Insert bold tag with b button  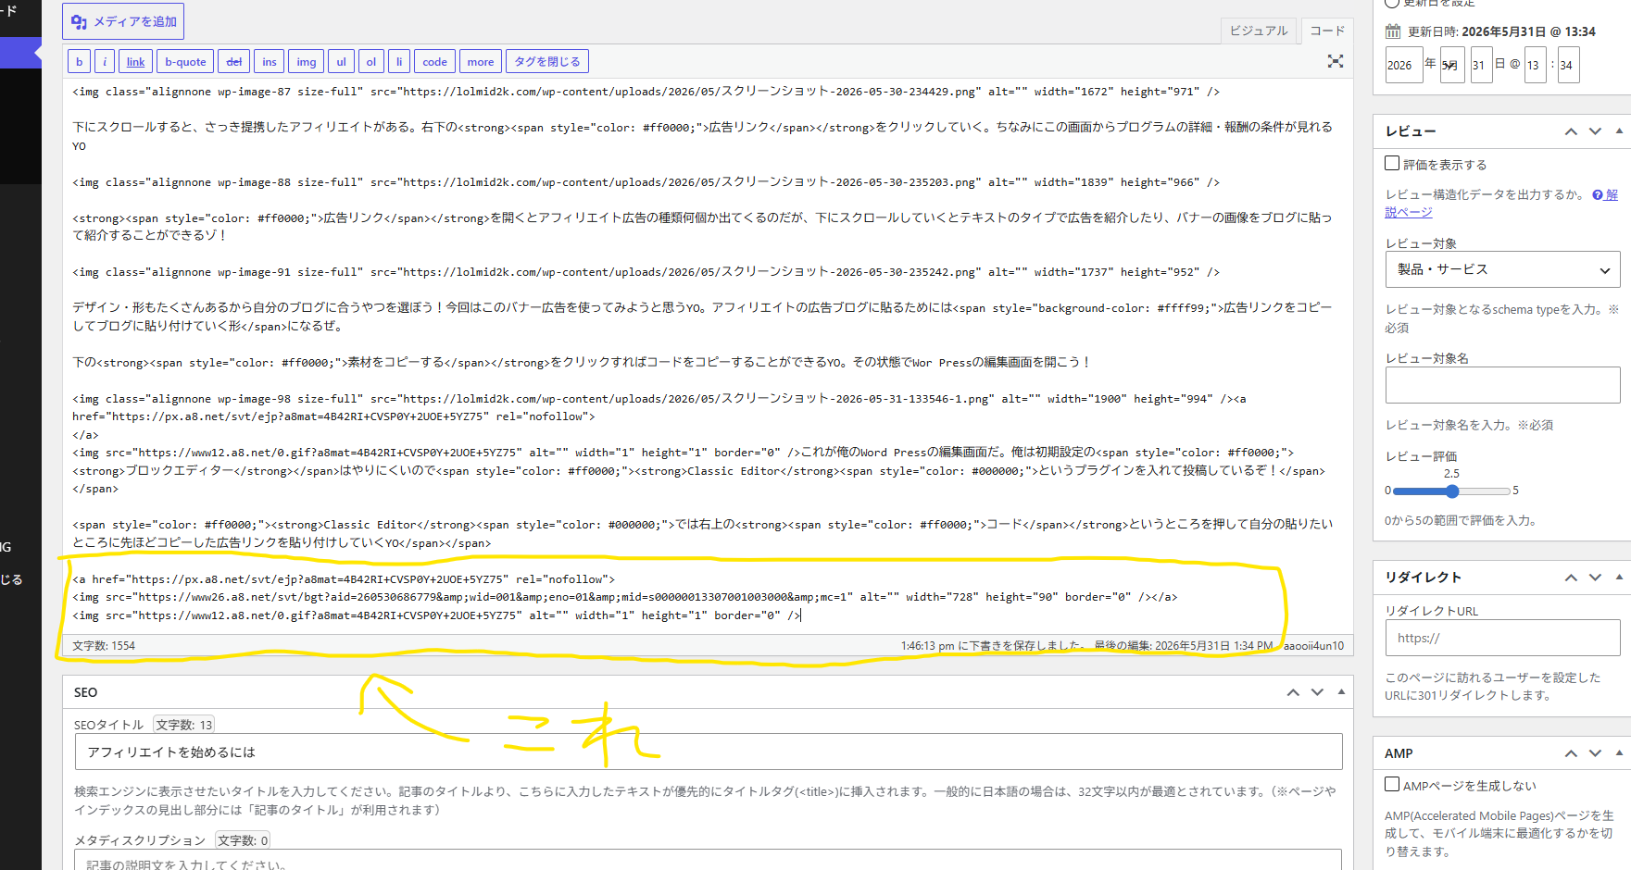tap(80, 62)
